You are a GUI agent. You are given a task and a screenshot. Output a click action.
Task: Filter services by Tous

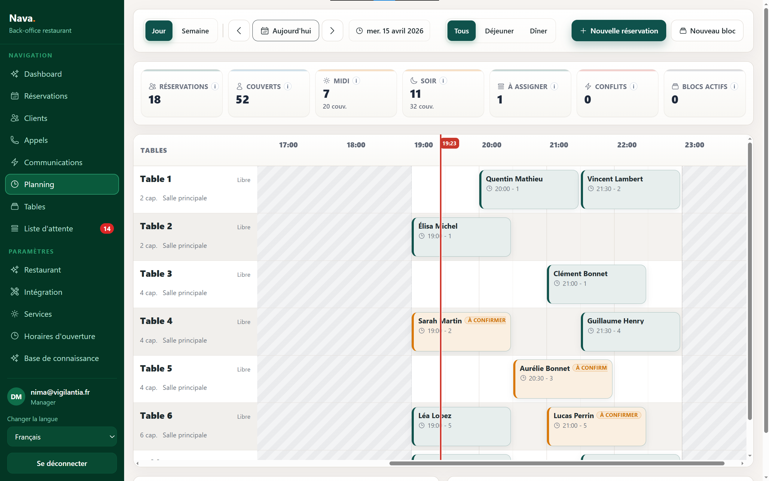461,31
